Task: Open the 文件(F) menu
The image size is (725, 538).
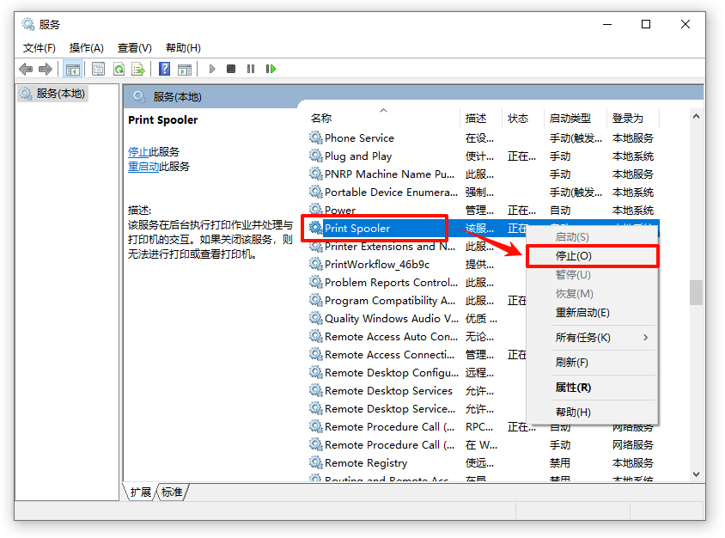Action: [39, 47]
